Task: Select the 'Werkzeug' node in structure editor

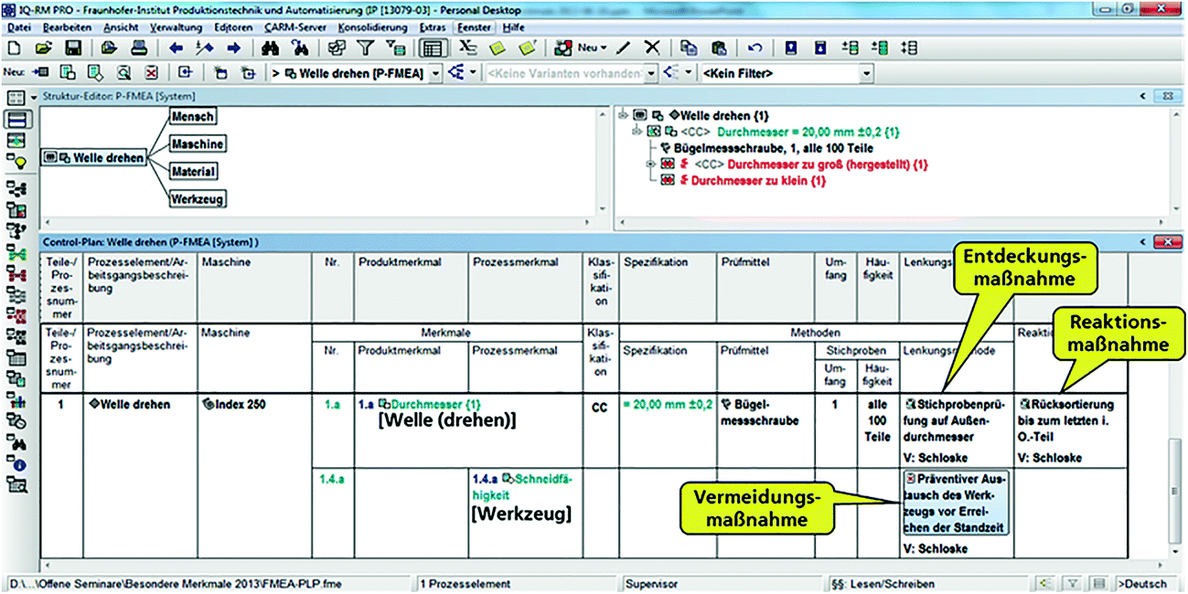Action: click(198, 198)
